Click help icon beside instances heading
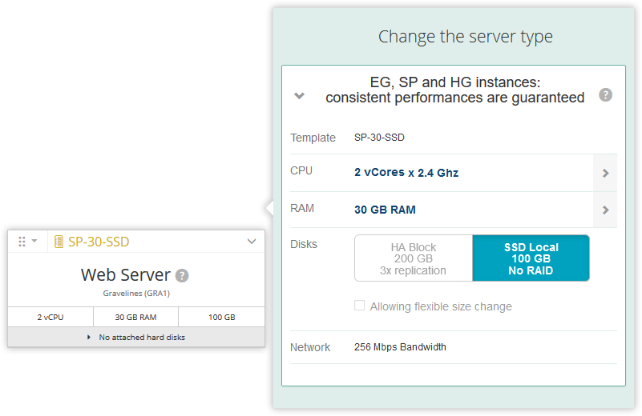Screen dimensions: 642x416 coord(605,95)
